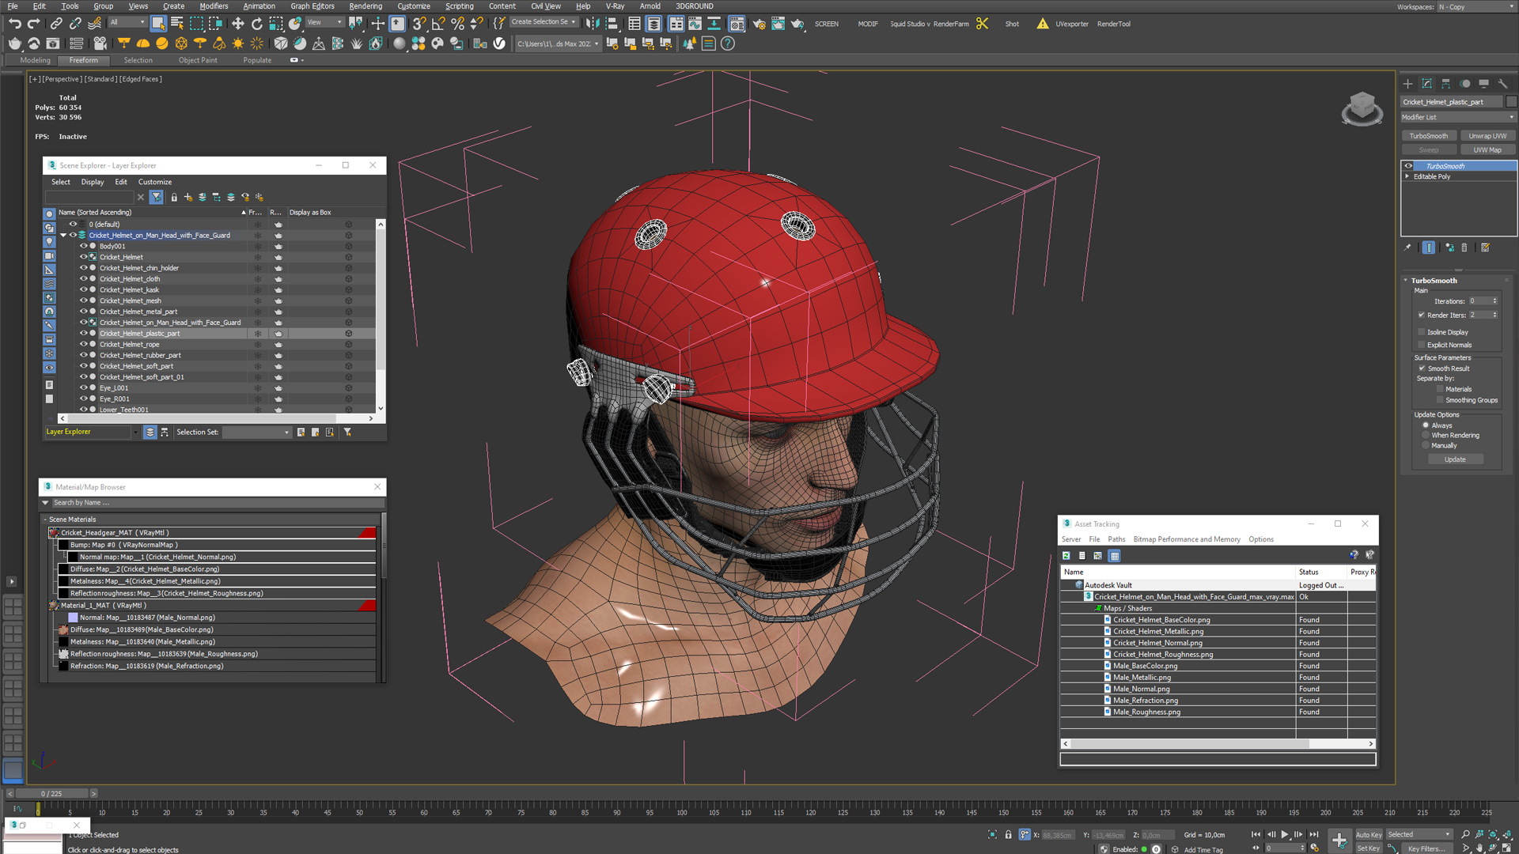Screen dimensions: 1519x854
Task: Open the Graph Editors menu
Action: click(x=313, y=6)
